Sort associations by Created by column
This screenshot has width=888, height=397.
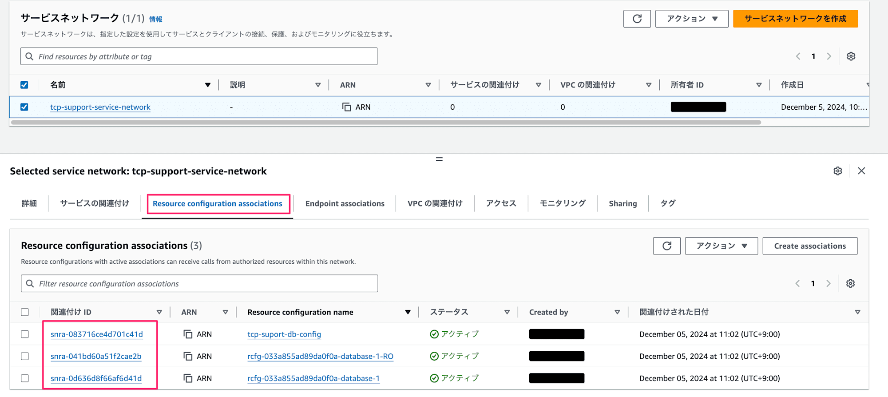point(617,312)
